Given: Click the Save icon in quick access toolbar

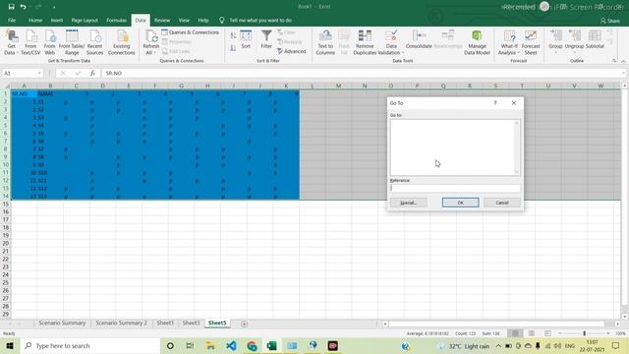Looking at the screenshot, I should 11,7.
